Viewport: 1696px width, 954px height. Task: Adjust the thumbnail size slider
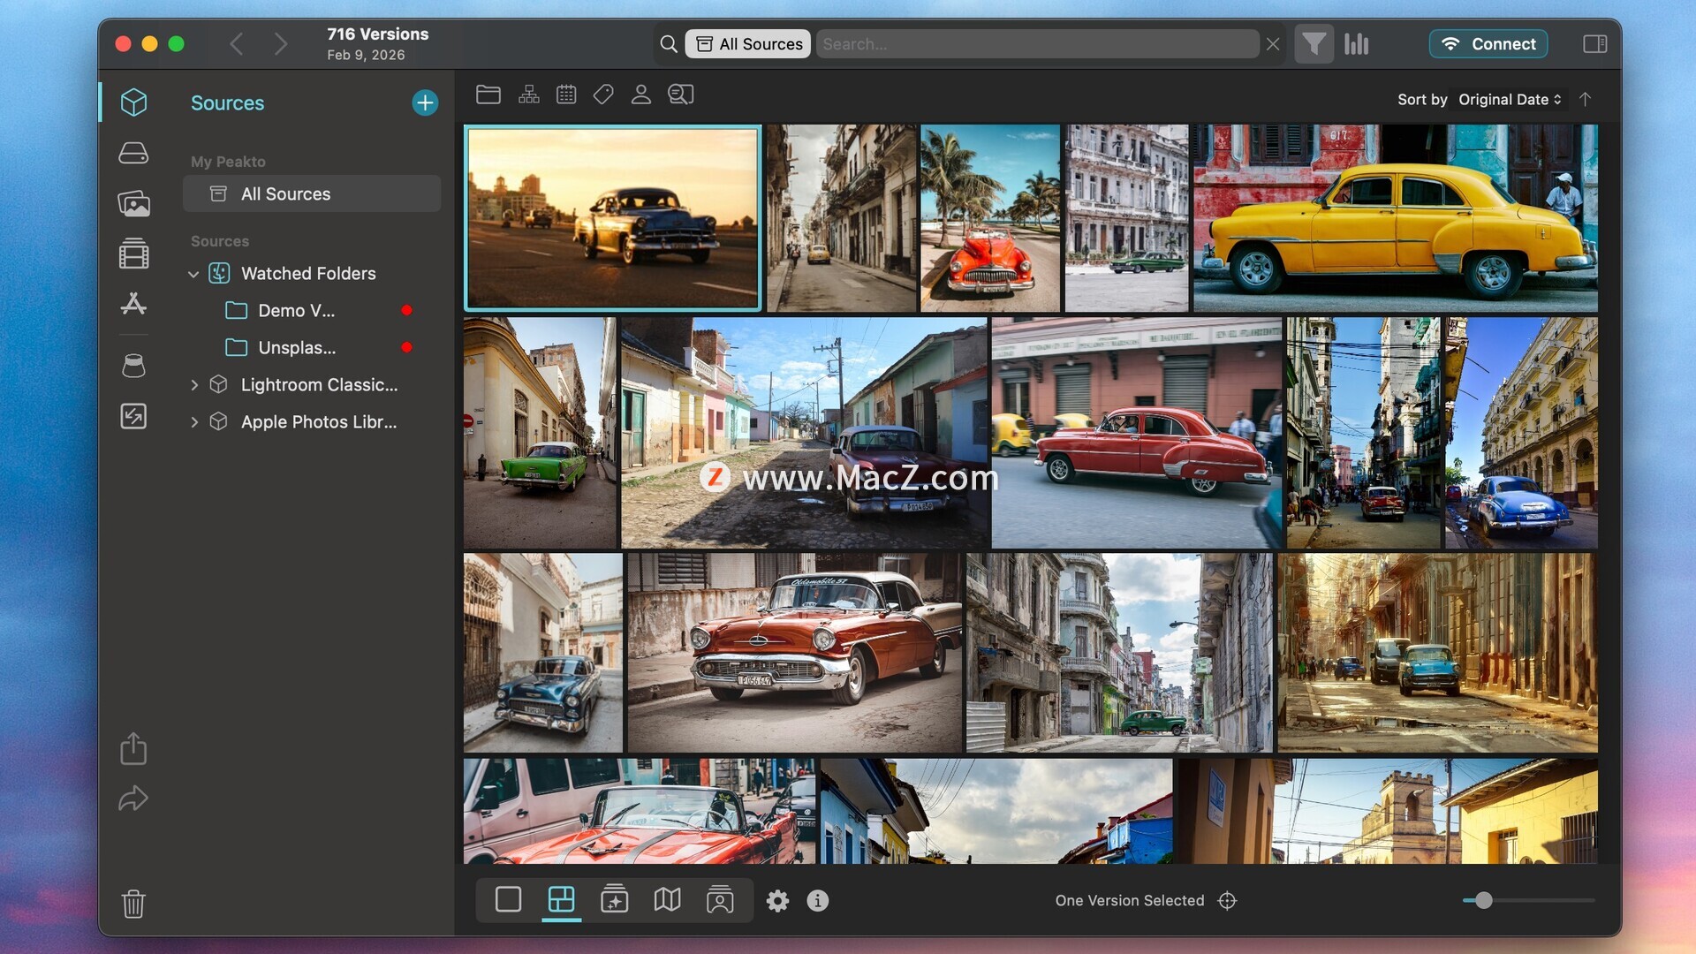click(1483, 900)
